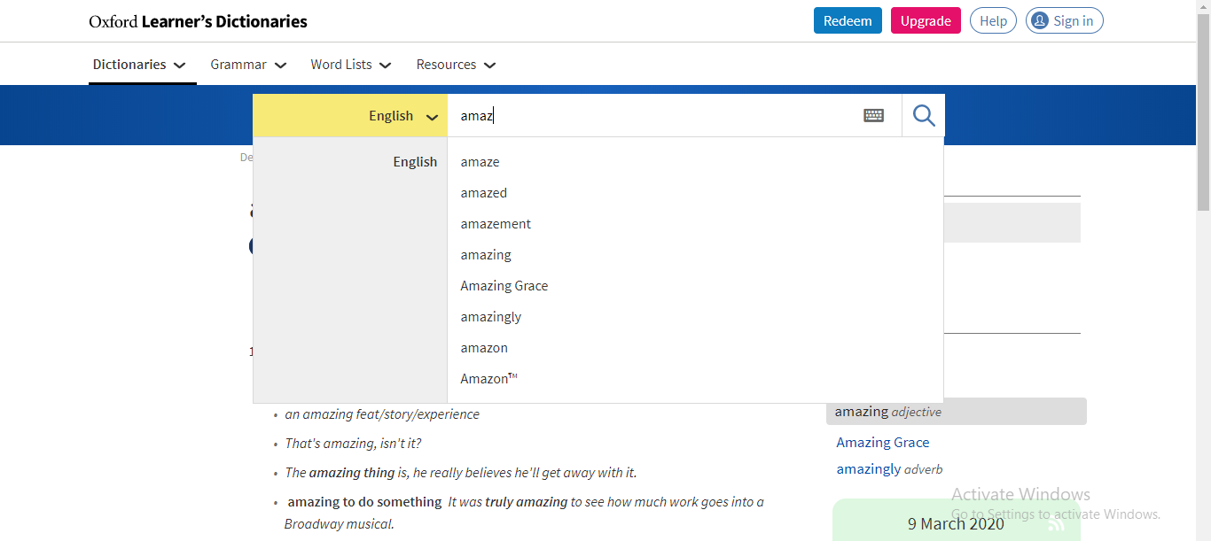Screen dimensions: 1211x541
Task: Open the Resources dropdown menu
Action: pos(456,65)
